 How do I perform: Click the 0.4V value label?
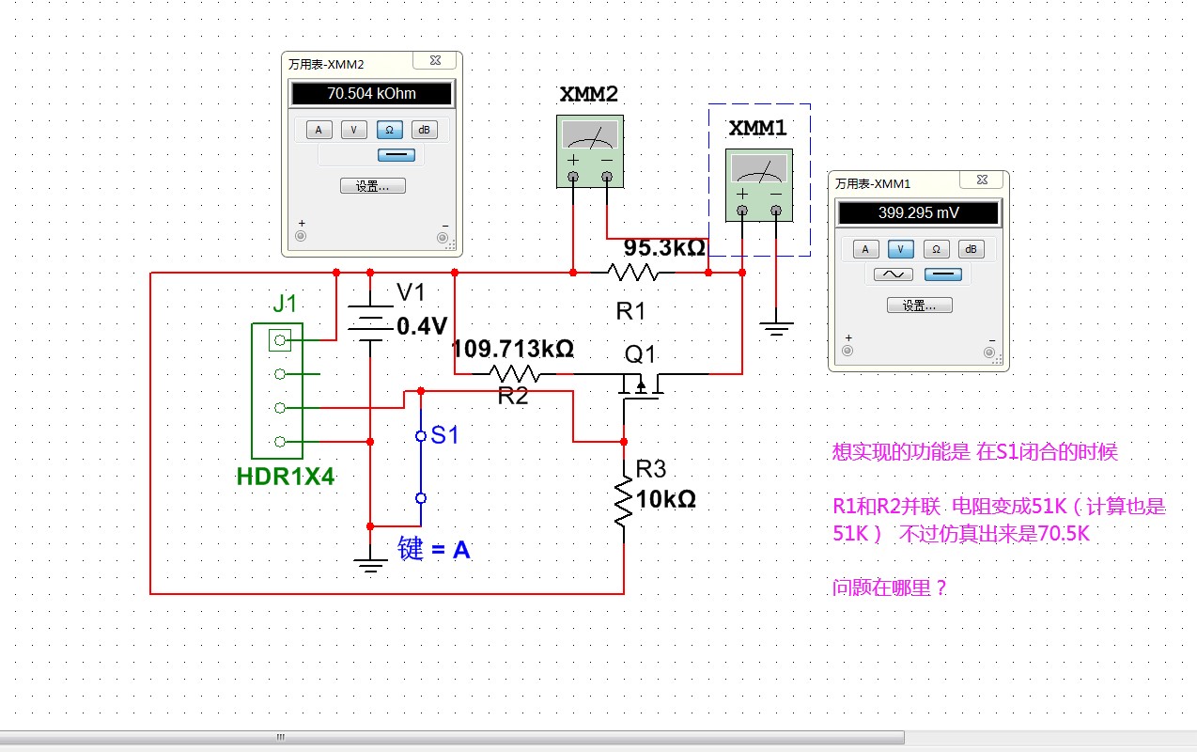tap(422, 326)
